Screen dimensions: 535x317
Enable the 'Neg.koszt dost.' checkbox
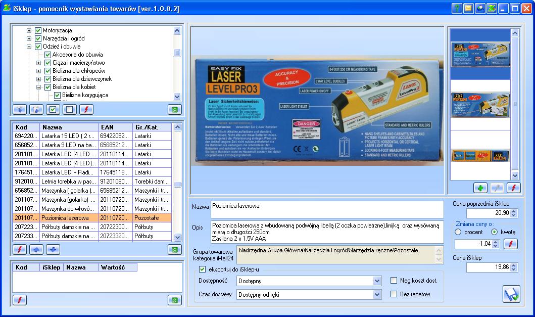395,281
